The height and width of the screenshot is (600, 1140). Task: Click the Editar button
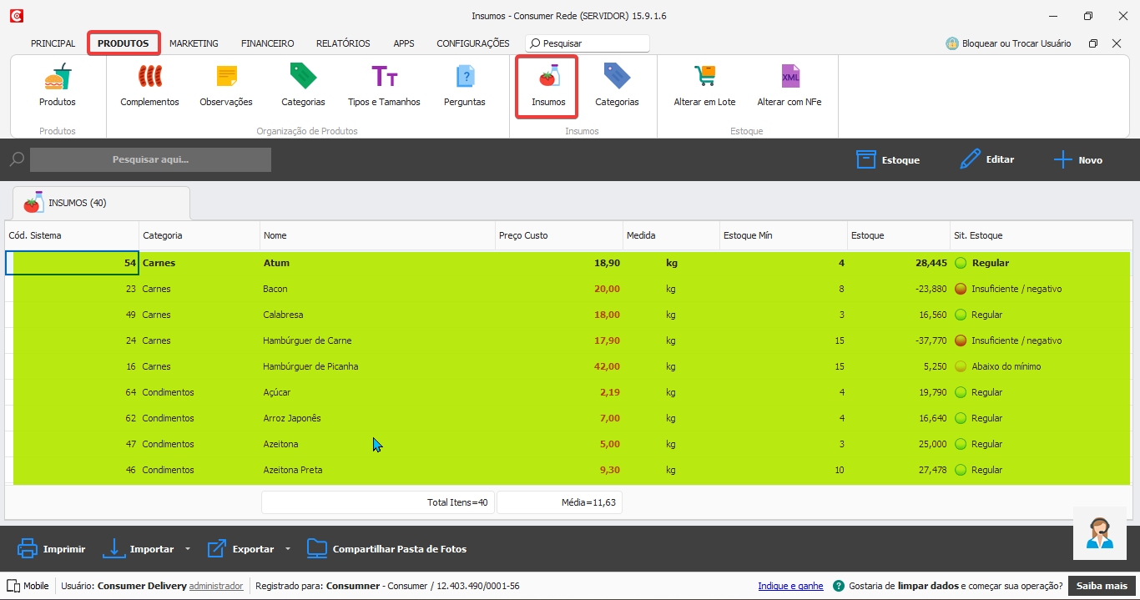point(987,159)
